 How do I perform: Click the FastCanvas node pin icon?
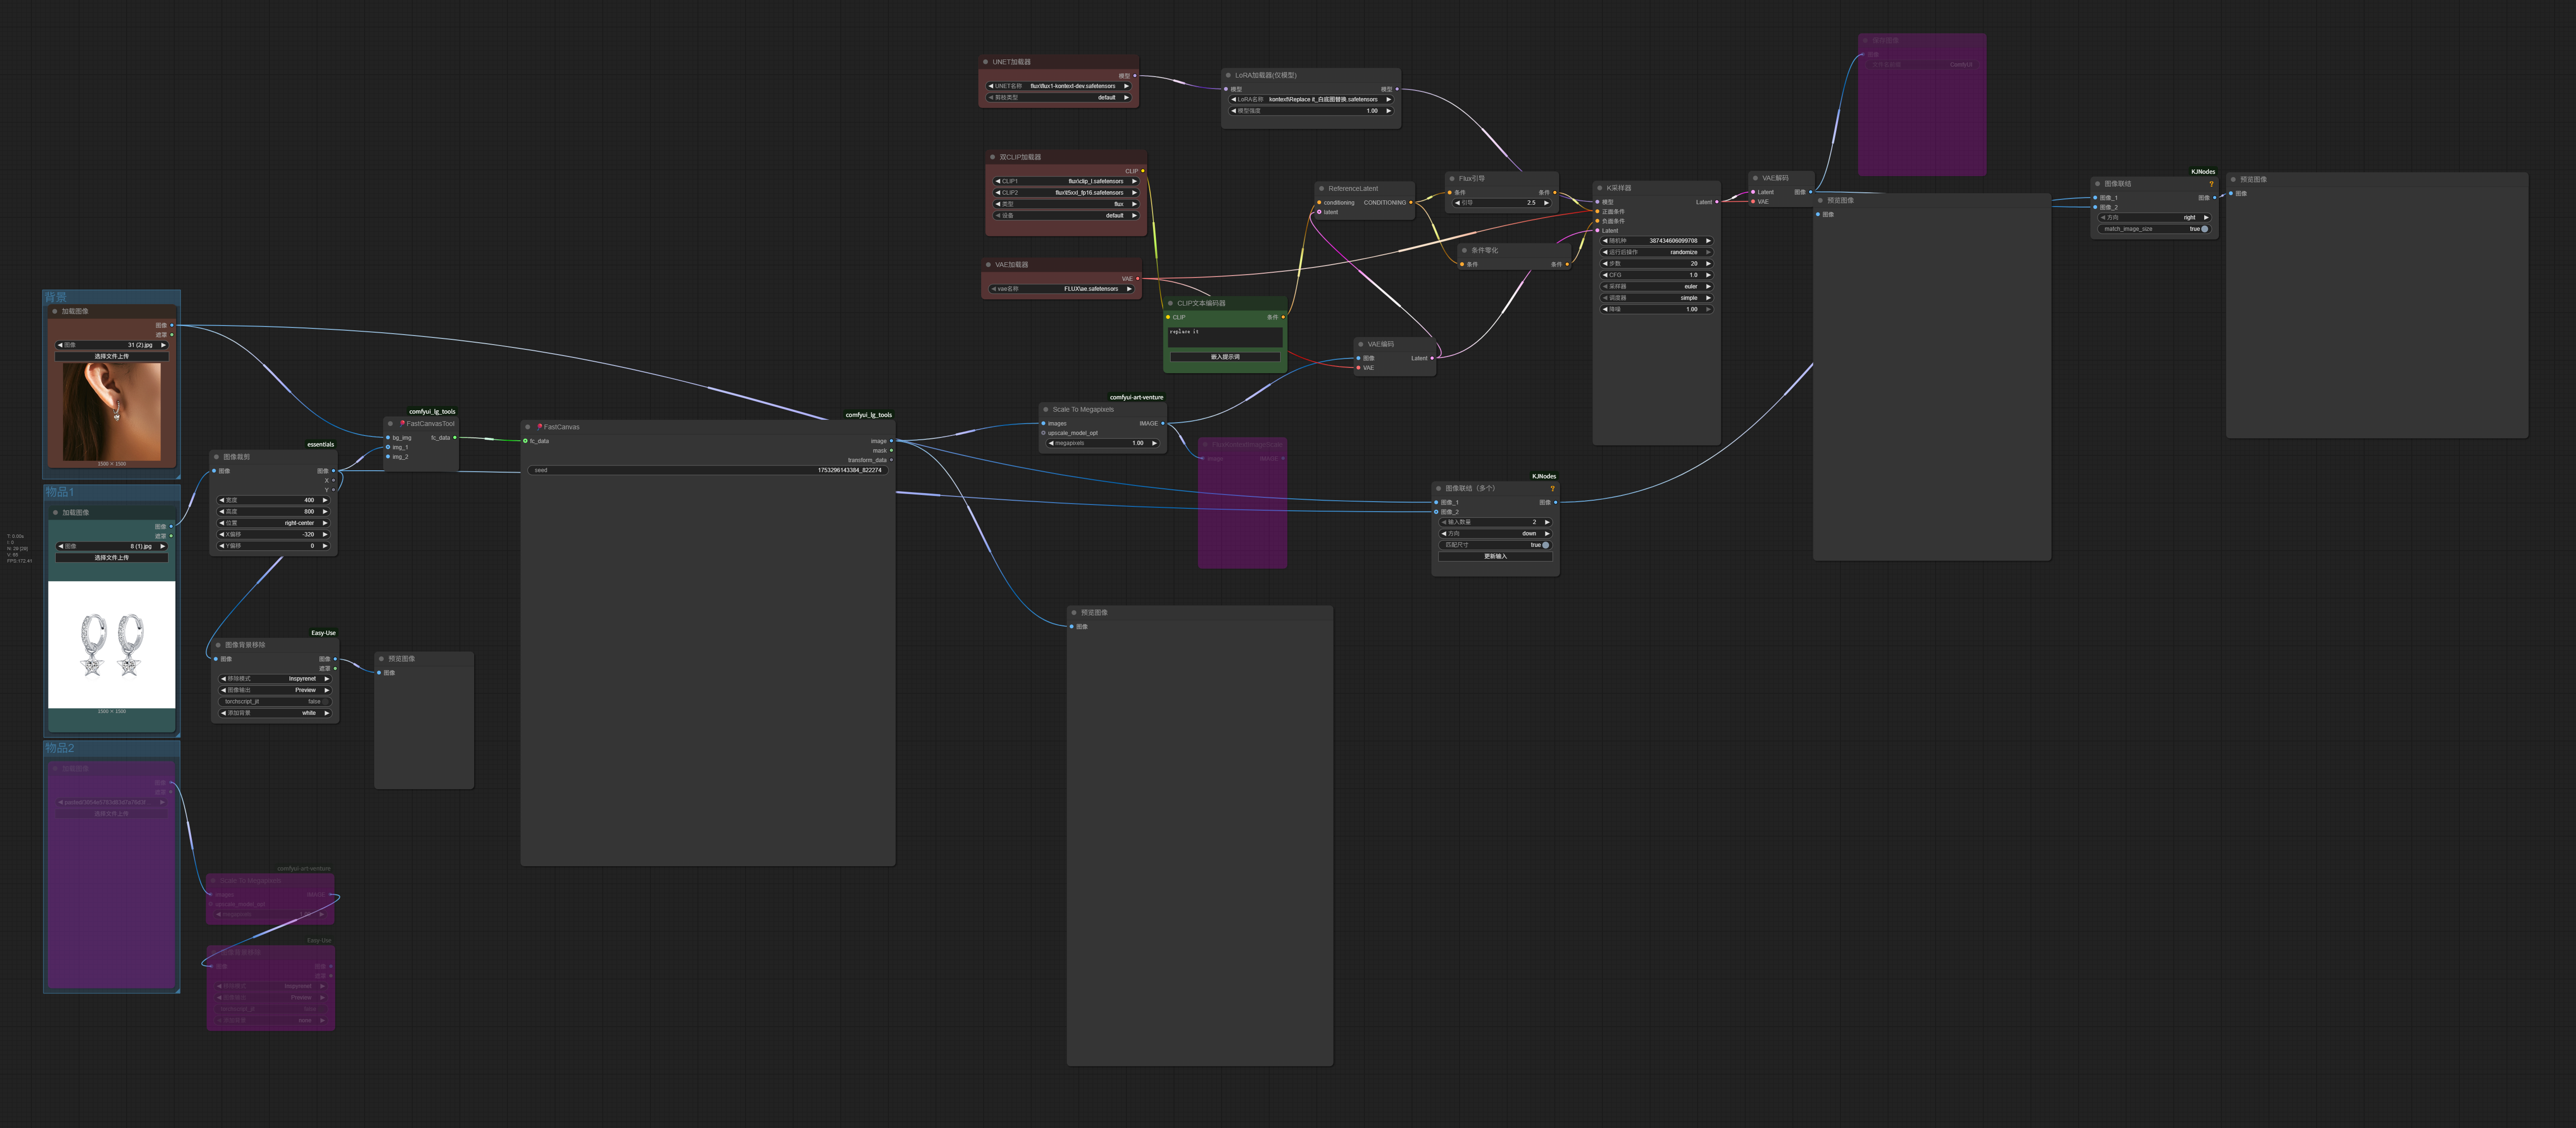coord(539,427)
